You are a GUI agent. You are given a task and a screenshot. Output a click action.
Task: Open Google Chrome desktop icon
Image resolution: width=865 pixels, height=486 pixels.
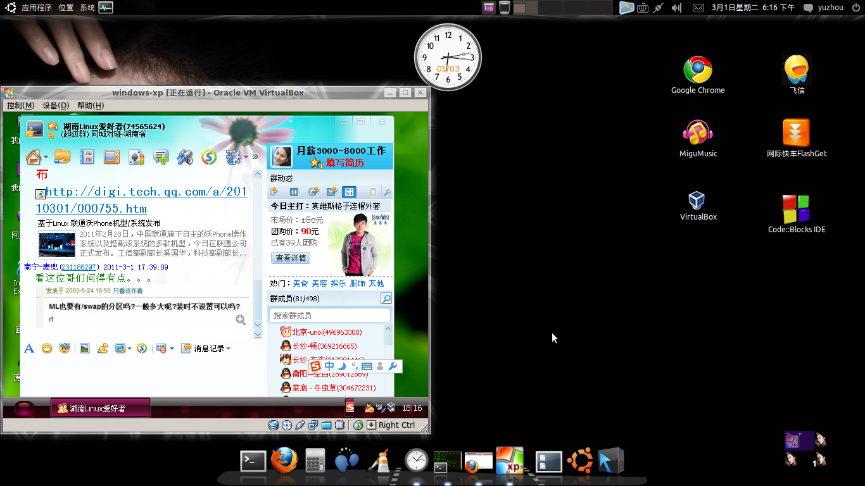698,75
